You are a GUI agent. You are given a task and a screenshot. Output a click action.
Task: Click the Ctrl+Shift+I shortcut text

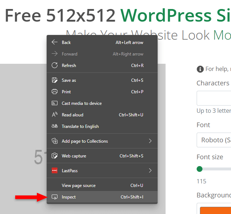132,197
